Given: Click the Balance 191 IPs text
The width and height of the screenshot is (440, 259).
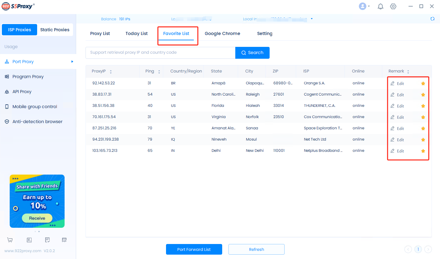Looking at the screenshot, I should (116, 19).
